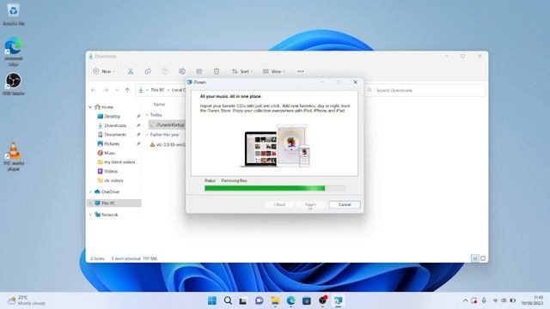
Task: Open the View dropdown in File Explorer
Action: point(273,71)
